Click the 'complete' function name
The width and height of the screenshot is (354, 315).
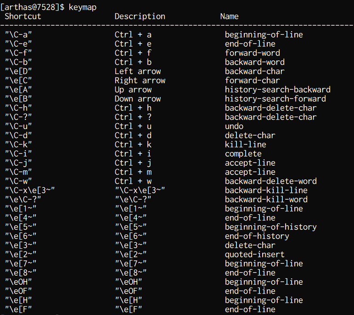243,153
